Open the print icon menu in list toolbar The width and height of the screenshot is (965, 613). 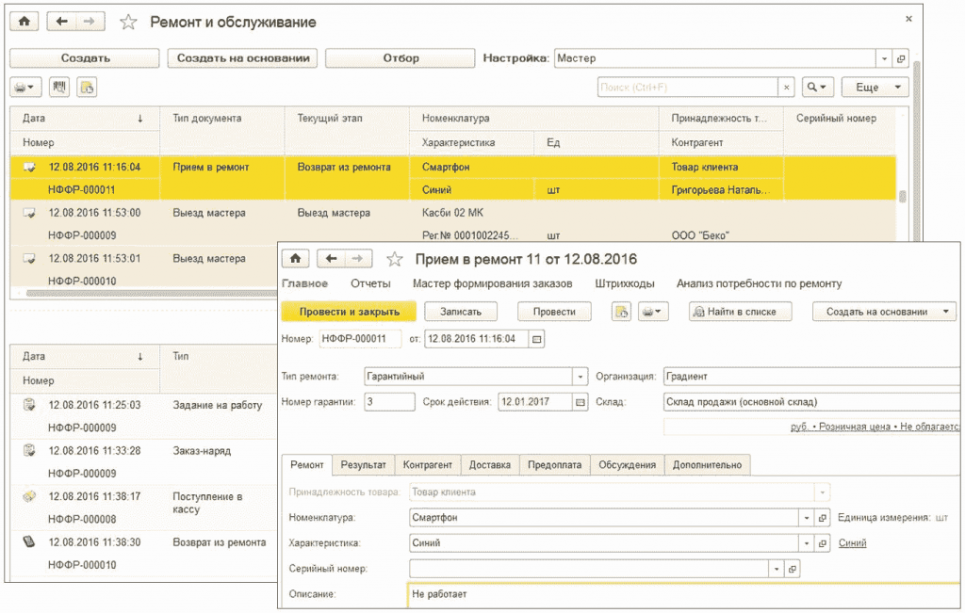pos(25,88)
